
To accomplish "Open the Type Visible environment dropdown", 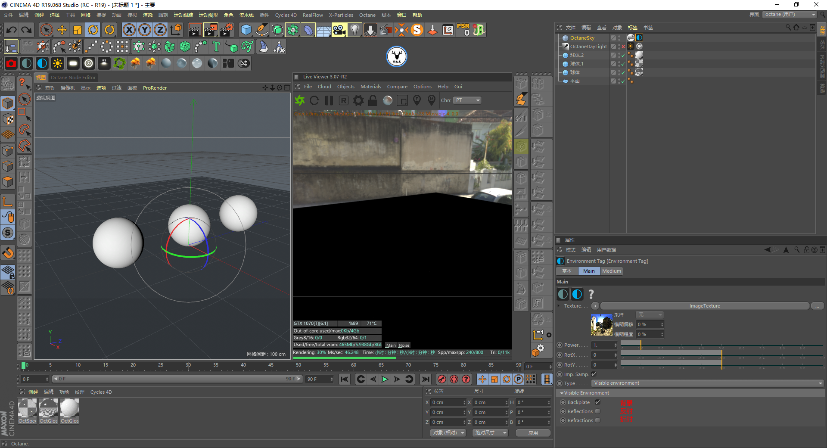I will 707,383.
